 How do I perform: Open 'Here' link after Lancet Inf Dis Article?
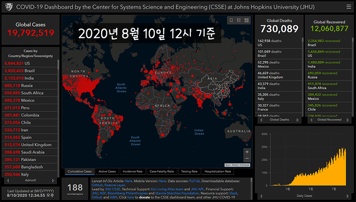point(129,181)
